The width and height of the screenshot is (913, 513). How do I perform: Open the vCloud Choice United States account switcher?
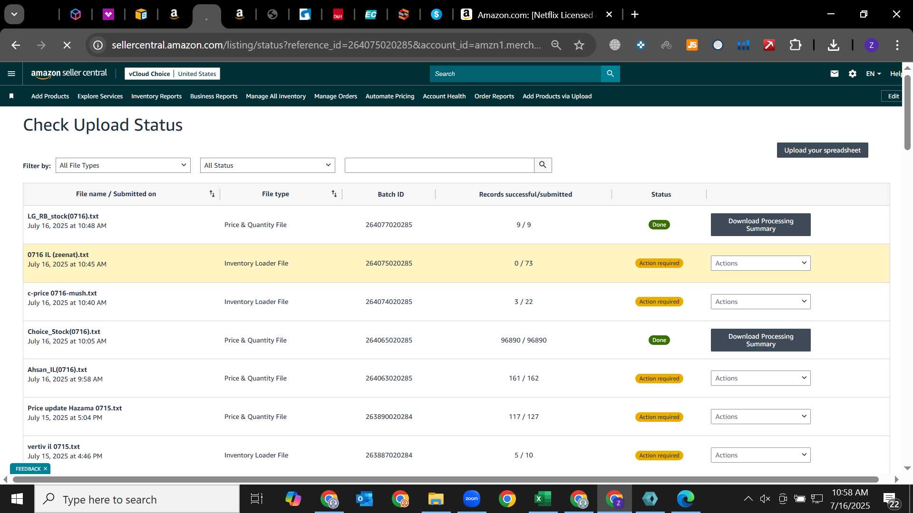click(172, 74)
